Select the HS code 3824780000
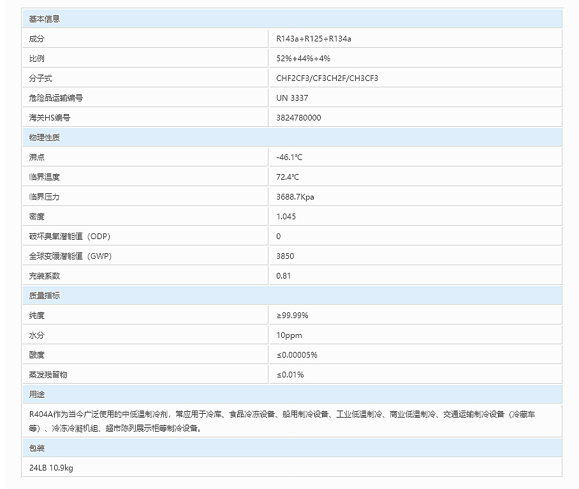 (298, 118)
